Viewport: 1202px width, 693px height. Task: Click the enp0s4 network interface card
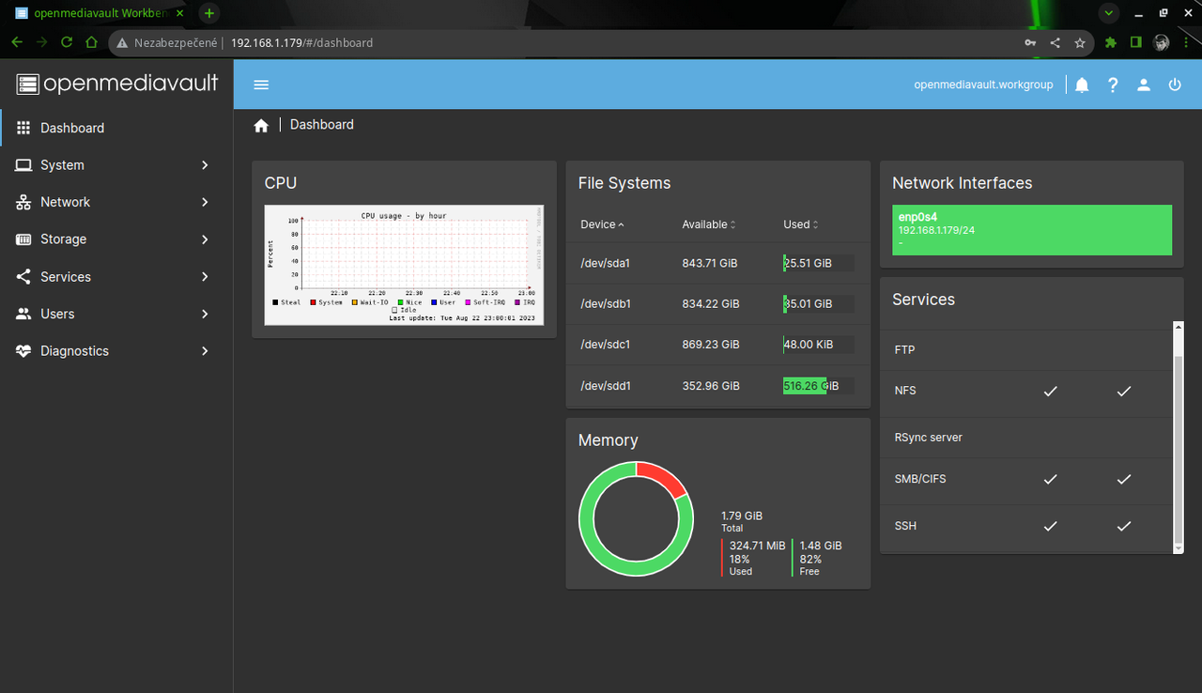point(1032,230)
